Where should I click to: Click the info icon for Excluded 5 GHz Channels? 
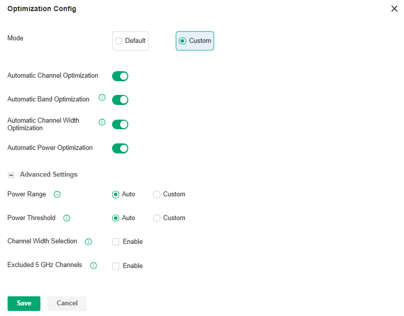[x=93, y=266]
